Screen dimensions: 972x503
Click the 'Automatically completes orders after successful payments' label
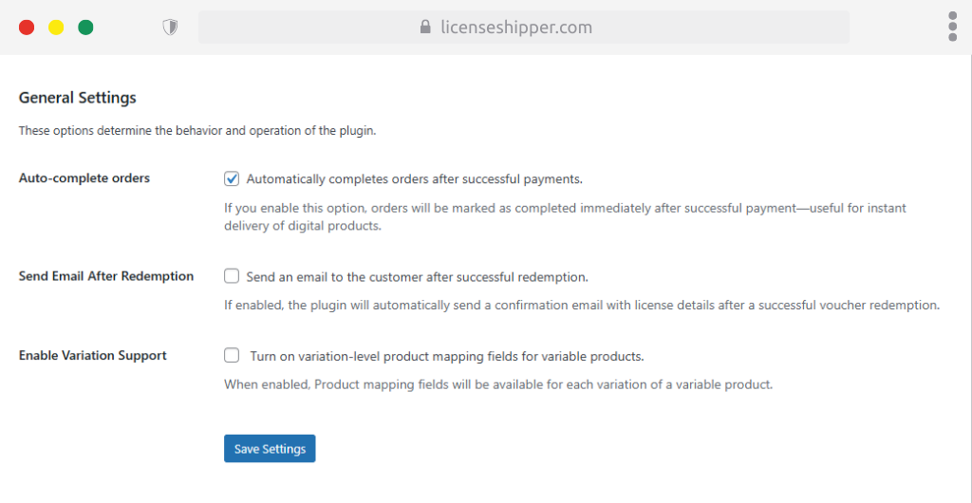tap(414, 178)
